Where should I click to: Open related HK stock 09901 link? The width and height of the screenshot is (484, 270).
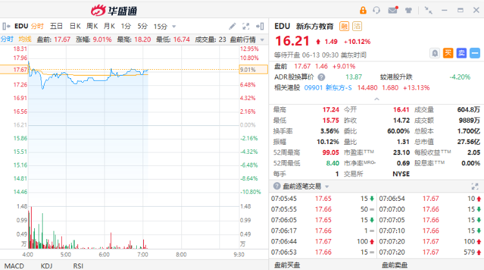tap(313, 88)
